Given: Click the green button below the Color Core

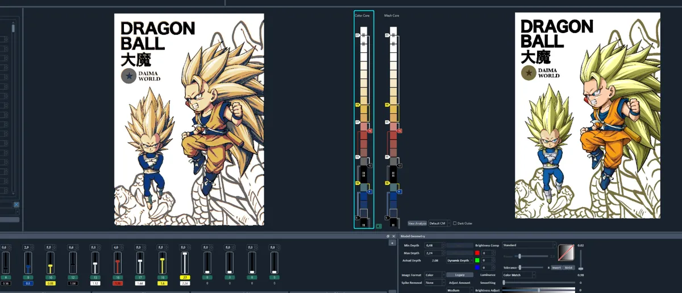Looking at the screenshot, I should [x=379, y=226].
